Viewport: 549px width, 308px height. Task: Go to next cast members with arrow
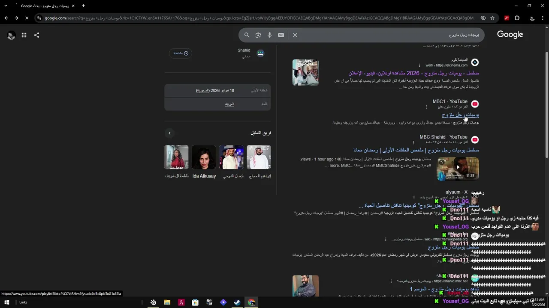pyautogui.click(x=169, y=133)
